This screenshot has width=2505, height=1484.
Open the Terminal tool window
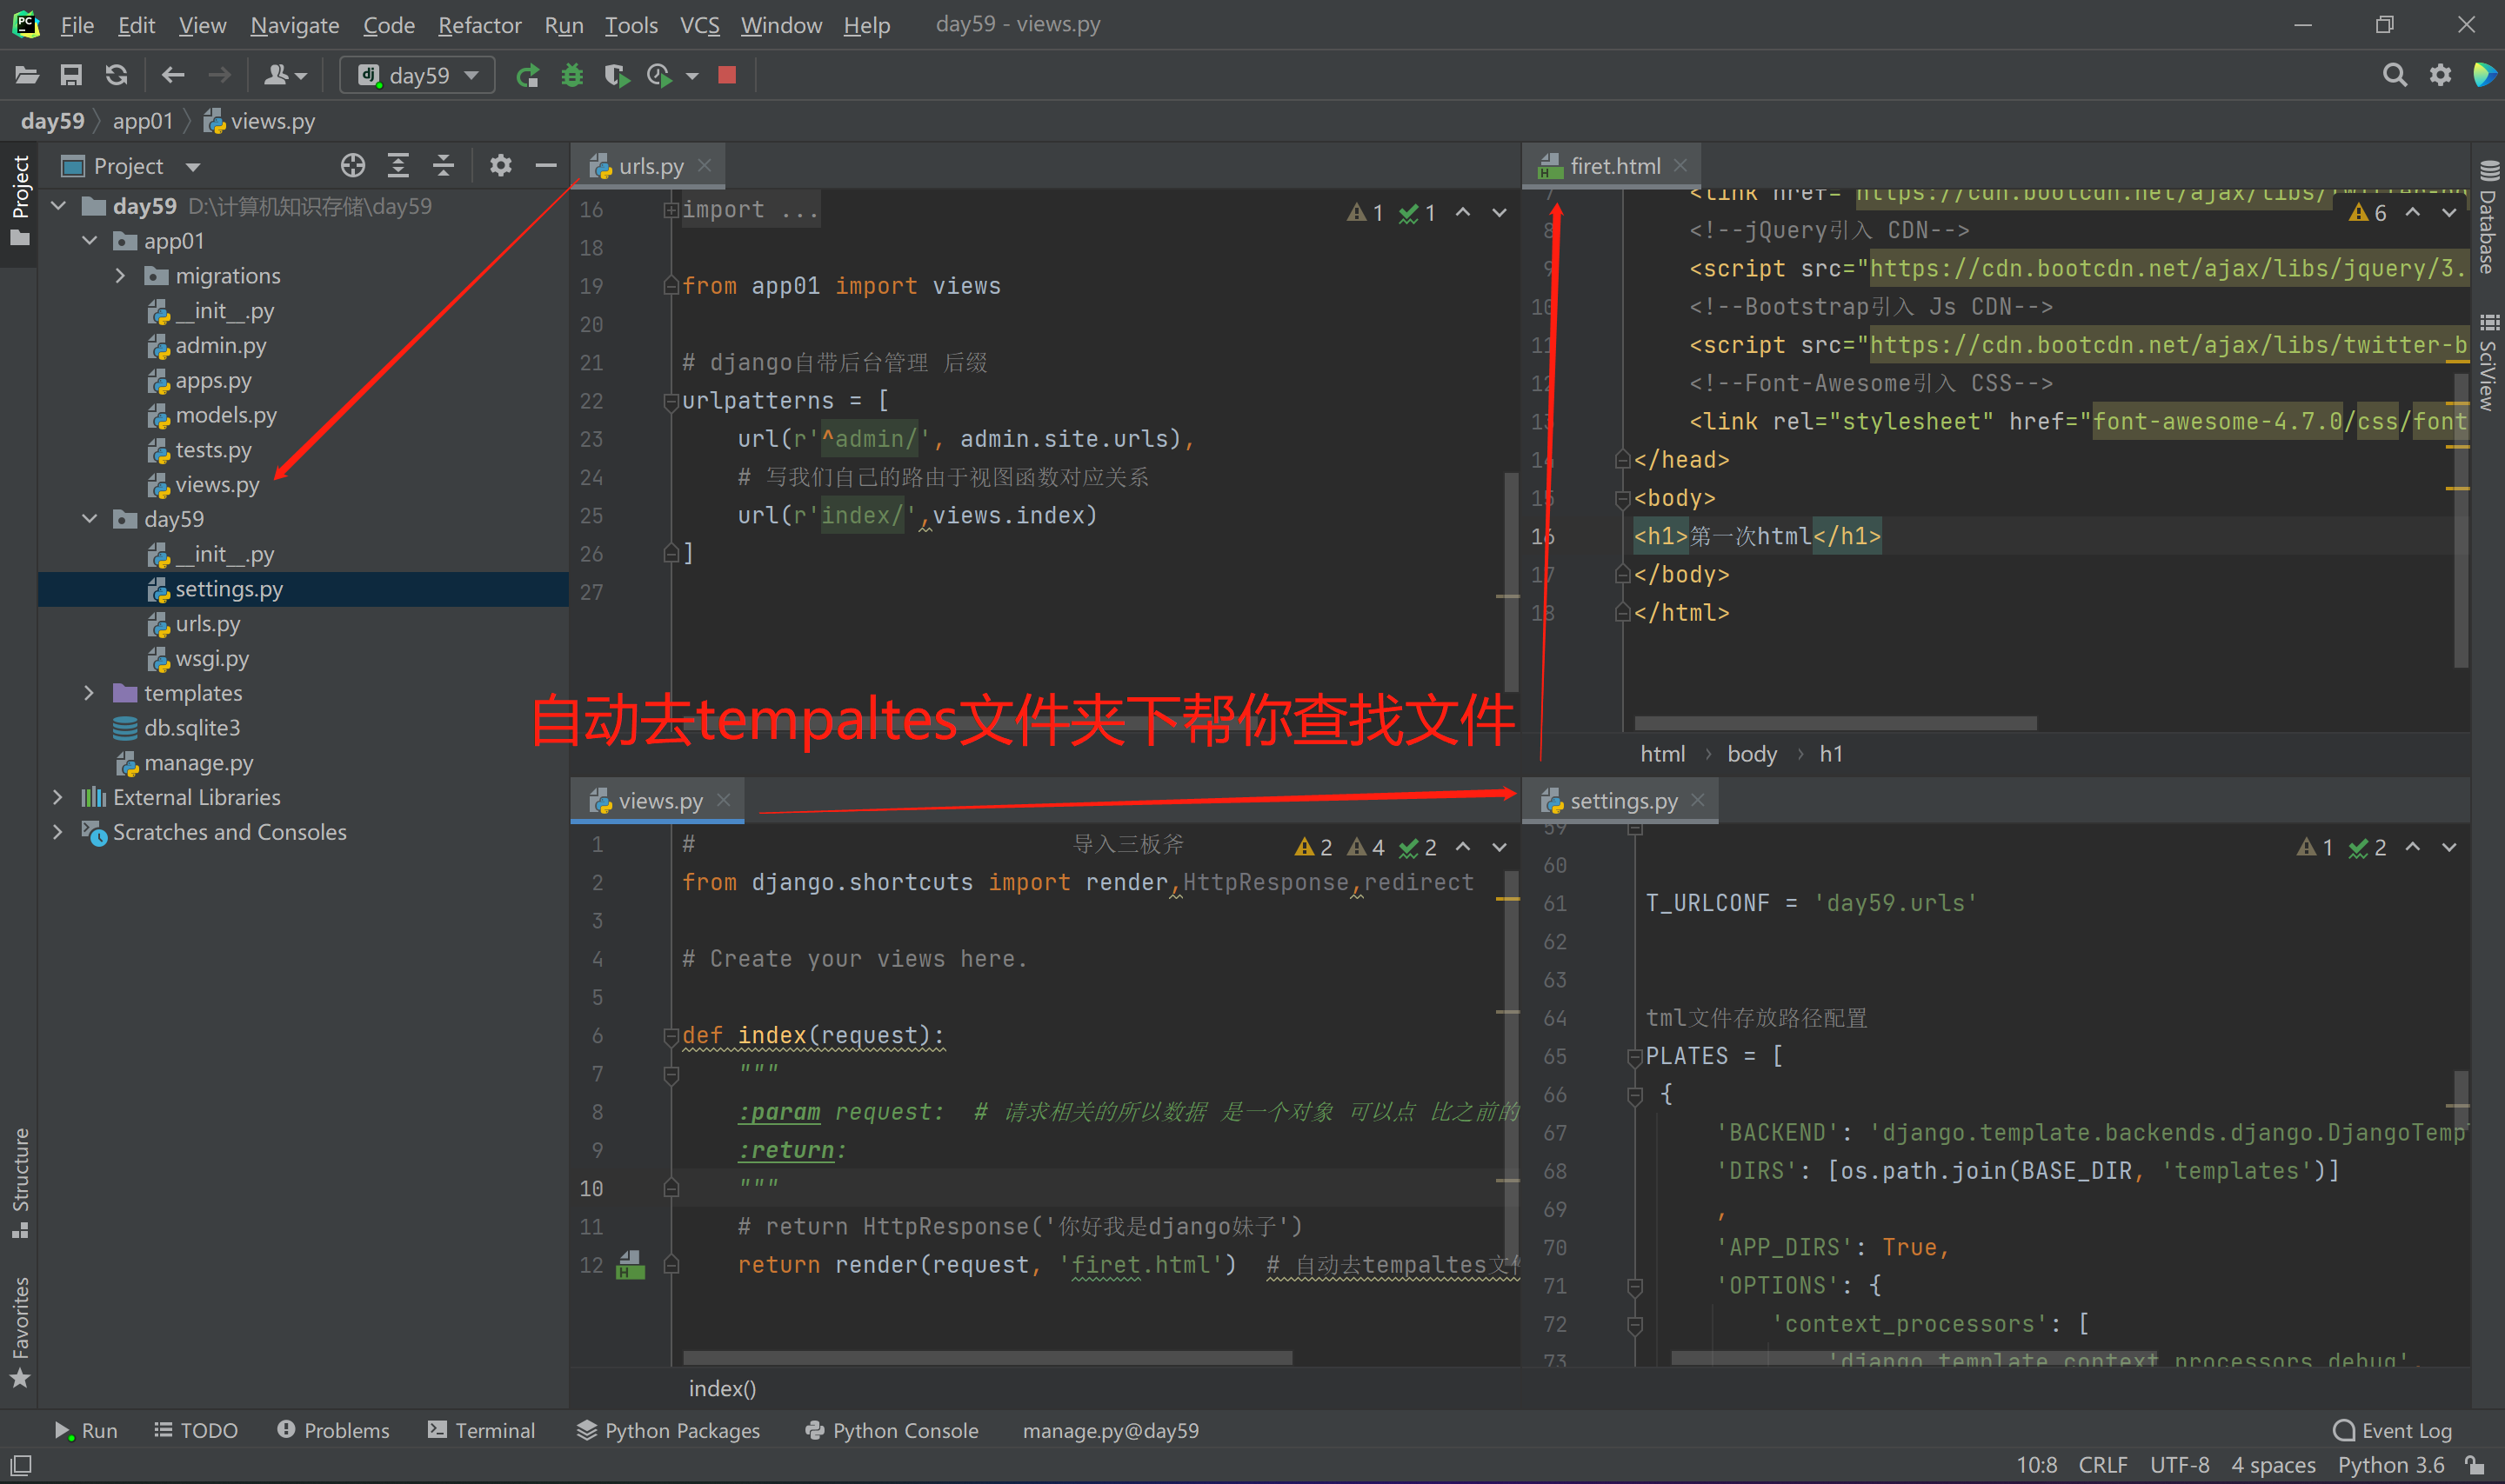click(x=481, y=1430)
